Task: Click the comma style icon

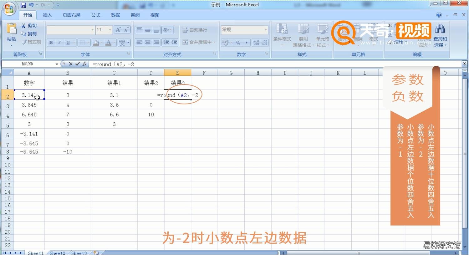Action: click(x=247, y=43)
